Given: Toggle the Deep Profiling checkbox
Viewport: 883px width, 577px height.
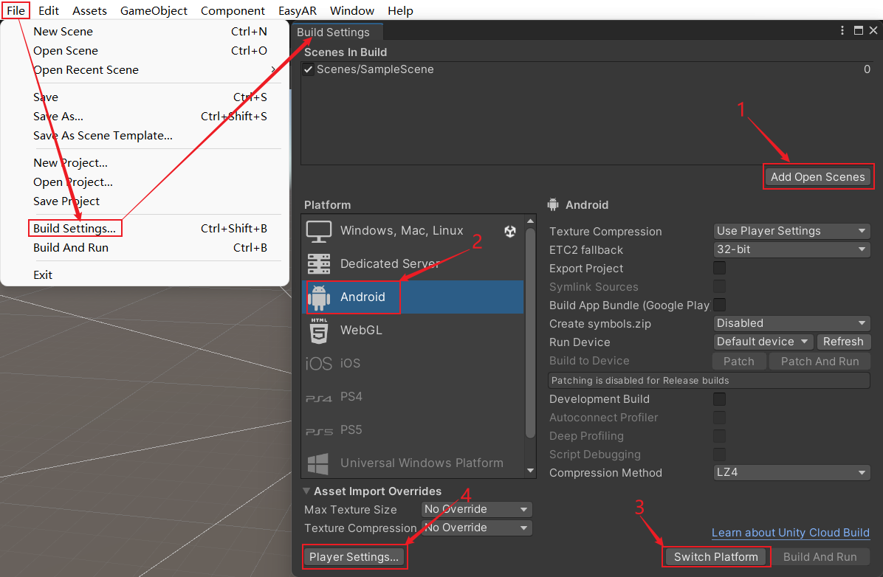Looking at the screenshot, I should coord(719,436).
